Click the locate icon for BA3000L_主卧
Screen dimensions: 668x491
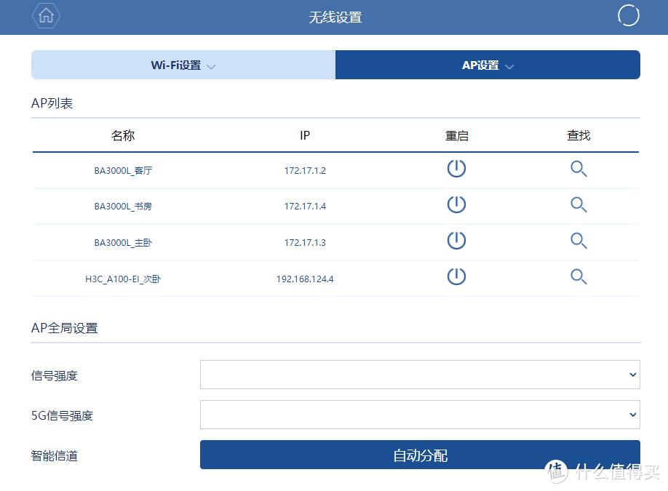pyautogui.click(x=578, y=241)
